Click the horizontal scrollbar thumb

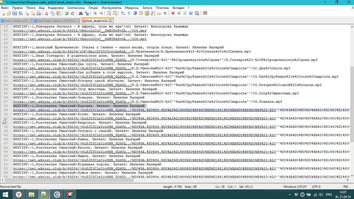(x=70, y=180)
